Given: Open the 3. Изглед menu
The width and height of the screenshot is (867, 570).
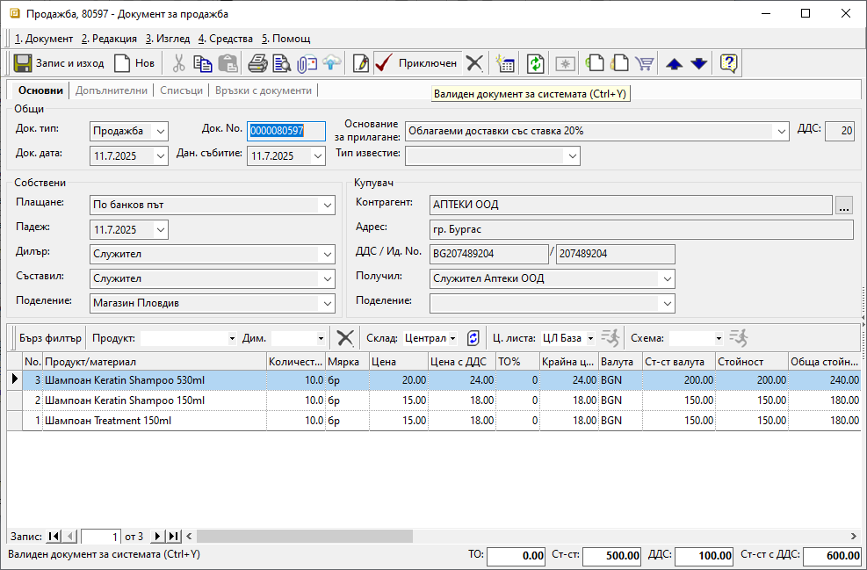Looking at the screenshot, I should coord(168,39).
